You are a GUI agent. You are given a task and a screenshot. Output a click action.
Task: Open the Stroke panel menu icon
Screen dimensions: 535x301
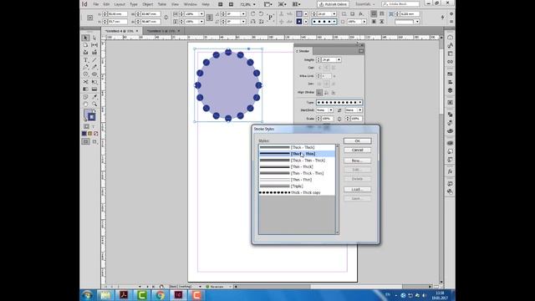pyautogui.click(x=361, y=51)
